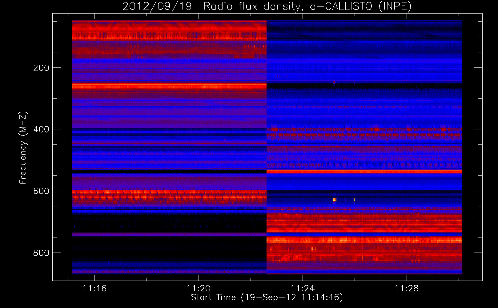The image size is (498, 308).
Task: Click the 800 frequency tick label
Action: (x=41, y=253)
